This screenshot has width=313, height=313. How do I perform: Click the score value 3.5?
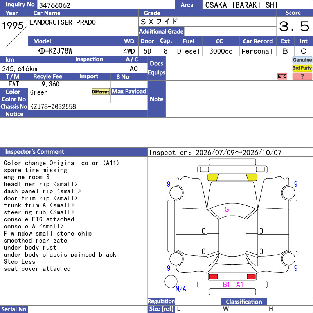click(294, 26)
